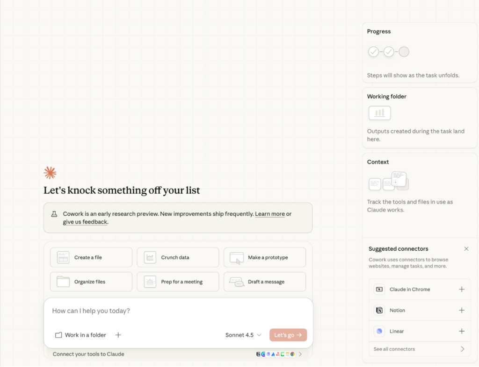Choose the Crunch data suggestion
This screenshot has width=479, height=367.
(x=178, y=257)
